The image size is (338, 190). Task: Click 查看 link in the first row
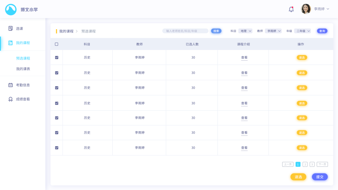(x=244, y=58)
